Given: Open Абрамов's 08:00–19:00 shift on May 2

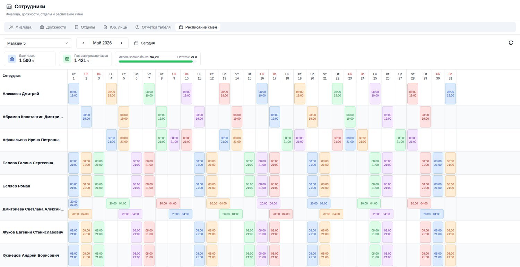Looking at the screenshot, I should pyautogui.click(x=86, y=117).
